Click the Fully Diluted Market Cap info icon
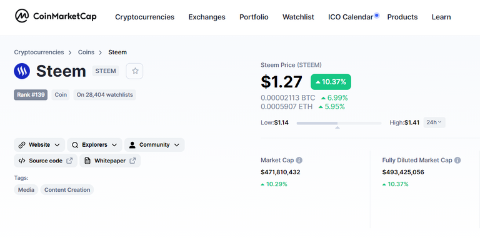Viewport: 480px width, 238px height. coord(457,160)
